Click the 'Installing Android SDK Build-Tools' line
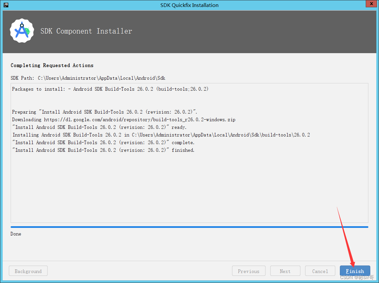 (161, 135)
